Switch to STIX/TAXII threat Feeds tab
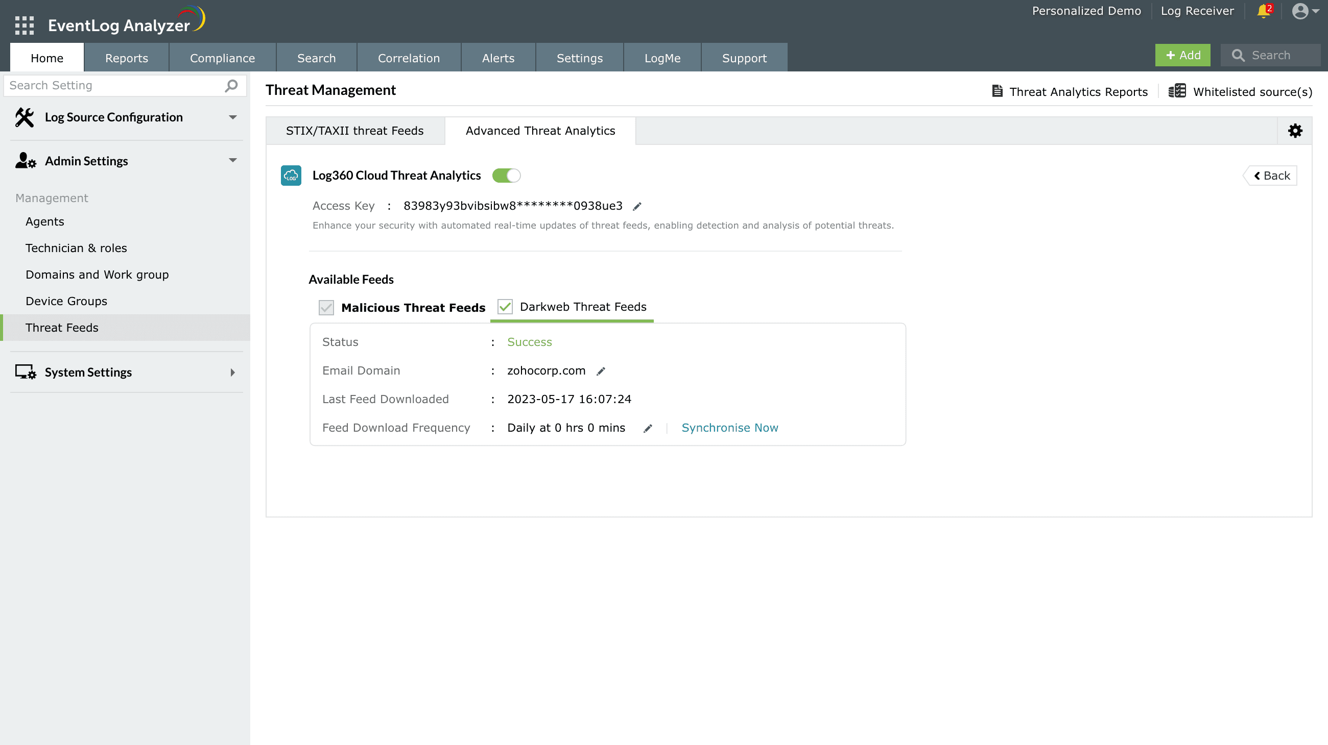This screenshot has height=745, width=1328. pyautogui.click(x=354, y=131)
